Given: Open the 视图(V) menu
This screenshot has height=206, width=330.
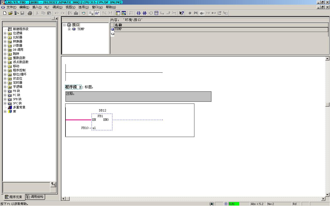Looking at the screenshot, I should point(70,7).
